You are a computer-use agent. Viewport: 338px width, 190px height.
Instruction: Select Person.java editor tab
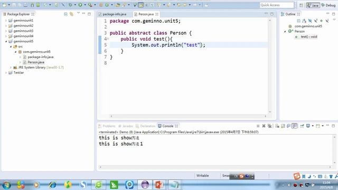coord(146,14)
